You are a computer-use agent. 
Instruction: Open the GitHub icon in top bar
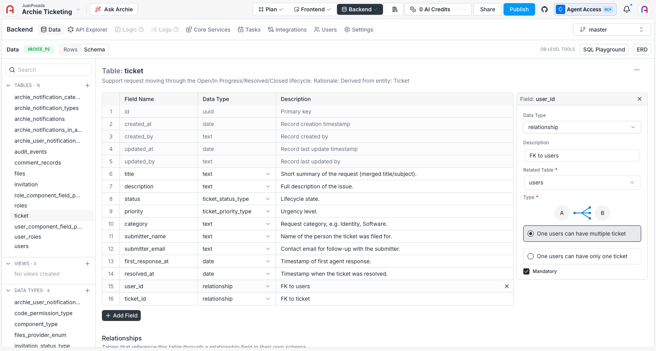tap(544, 9)
